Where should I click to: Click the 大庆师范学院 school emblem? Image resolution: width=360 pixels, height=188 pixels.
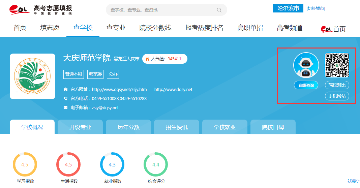[x=32, y=76]
